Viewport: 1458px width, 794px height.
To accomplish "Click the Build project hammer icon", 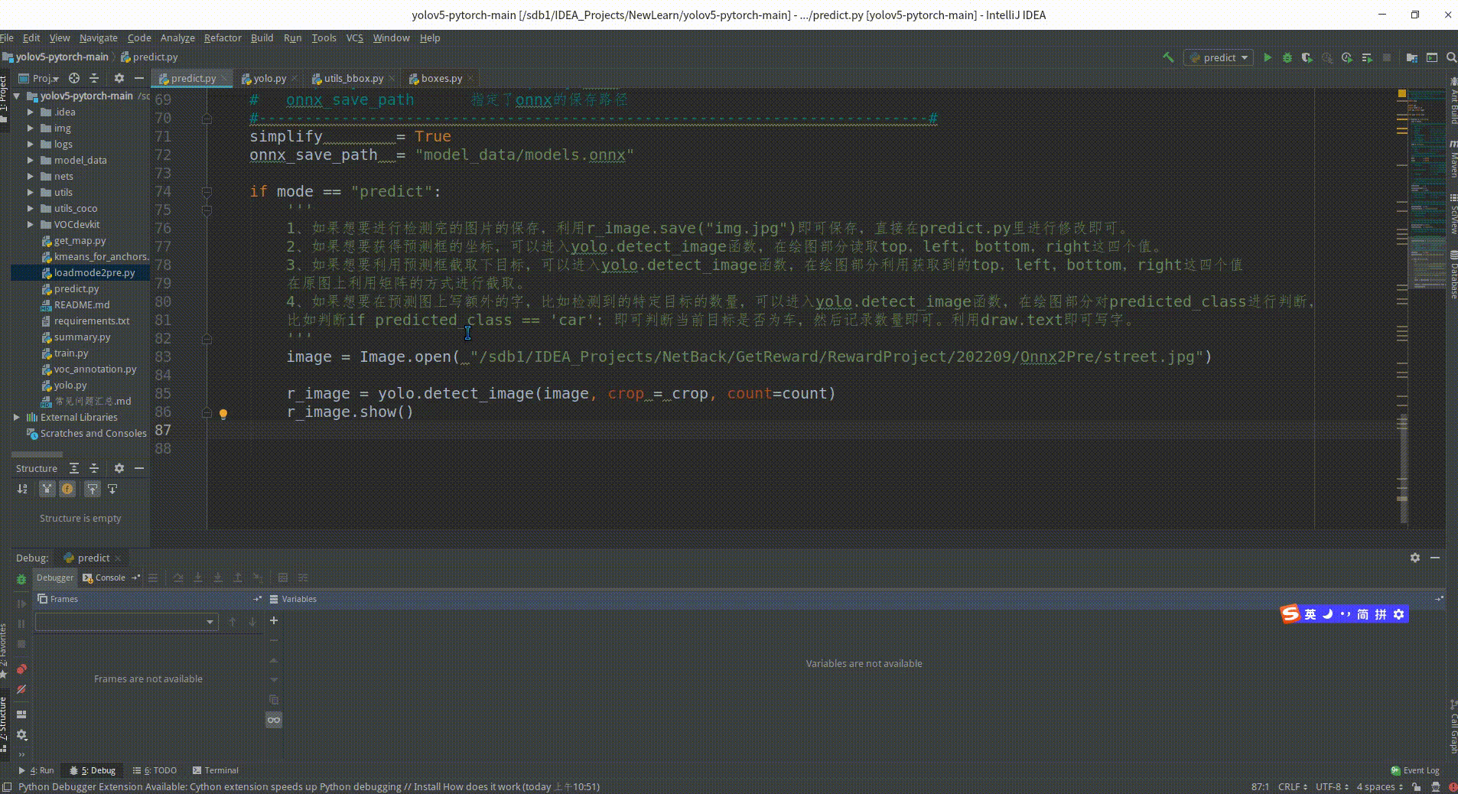I will tap(1168, 57).
